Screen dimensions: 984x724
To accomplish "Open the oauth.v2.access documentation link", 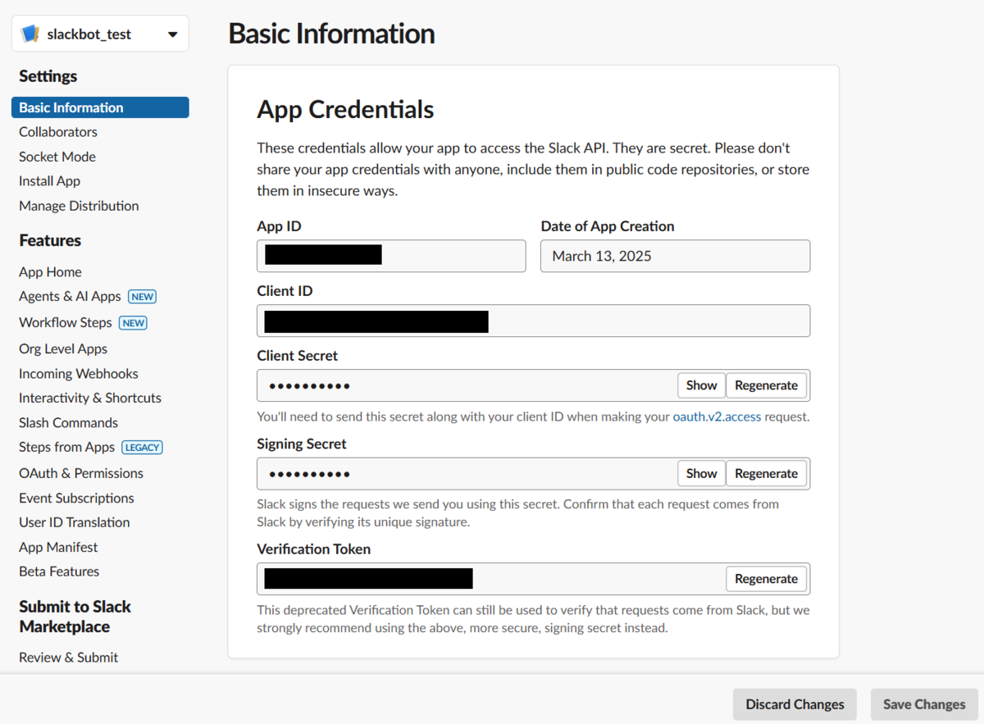I will tap(717, 417).
